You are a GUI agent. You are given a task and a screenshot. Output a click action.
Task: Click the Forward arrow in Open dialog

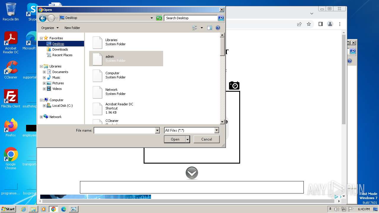[x=51, y=18]
